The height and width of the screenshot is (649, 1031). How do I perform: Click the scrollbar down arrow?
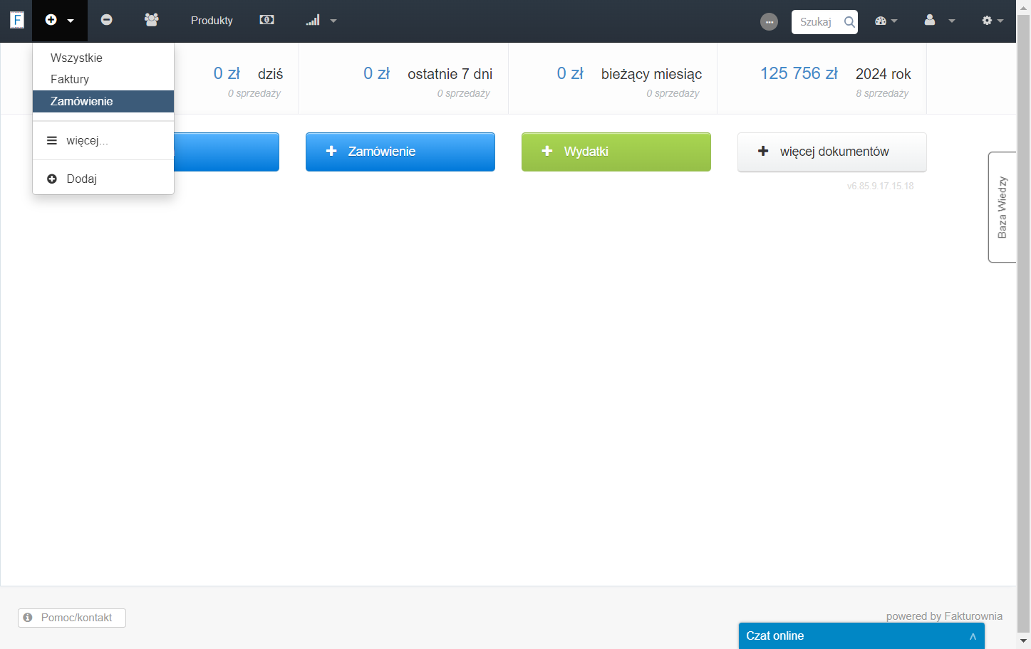(x=1024, y=640)
